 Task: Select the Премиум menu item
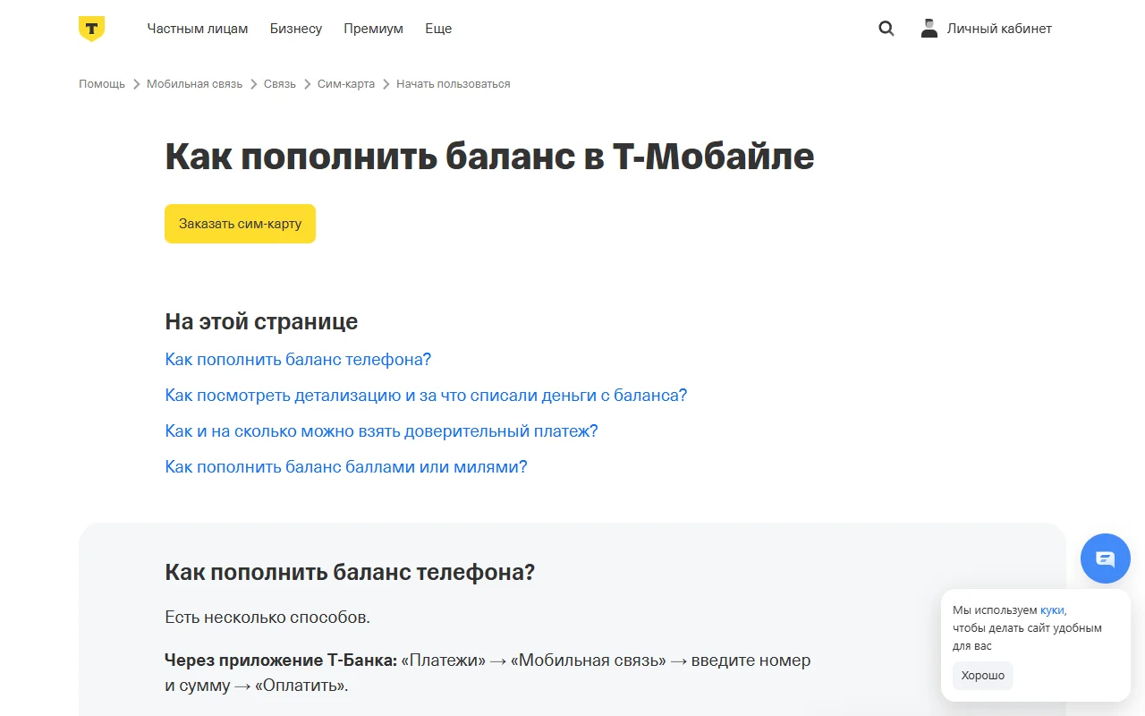coord(373,29)
